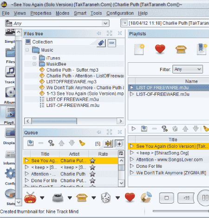The image size is (209, 218).
Task: Open the Any ambience dropdown
Action: tap(57, 23)
